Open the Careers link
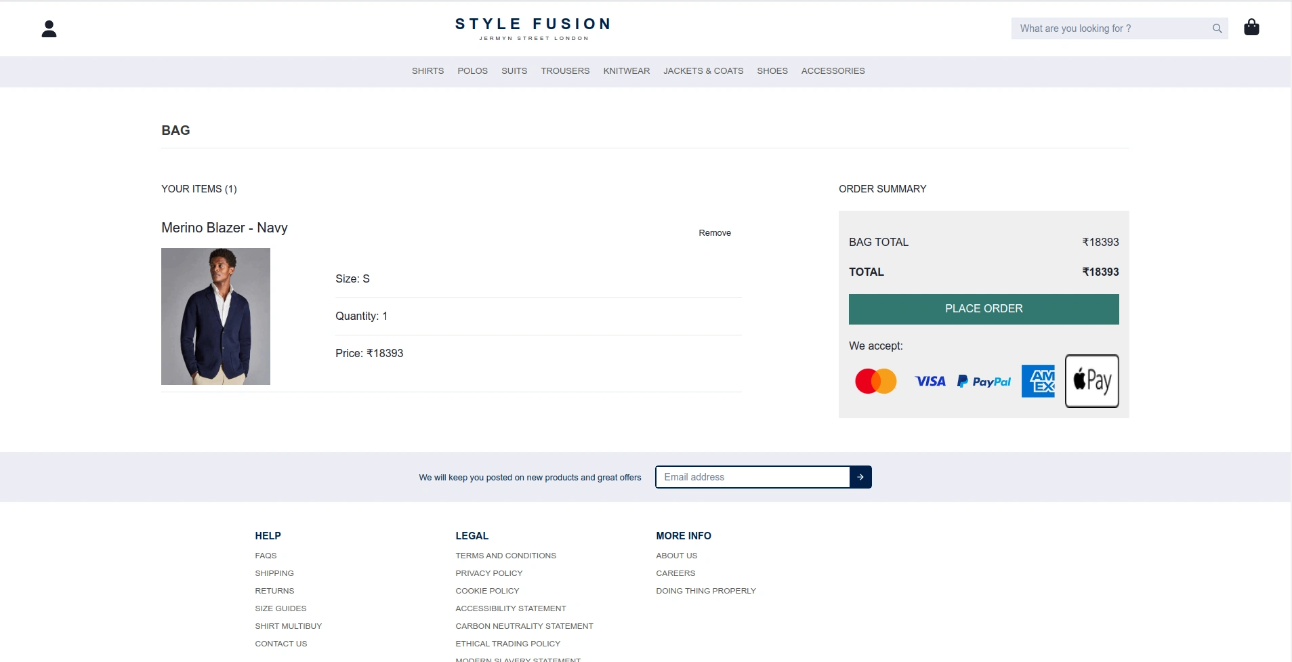Image resolution: width=1292 pixels, height=662 pixels. pos(675,573)
